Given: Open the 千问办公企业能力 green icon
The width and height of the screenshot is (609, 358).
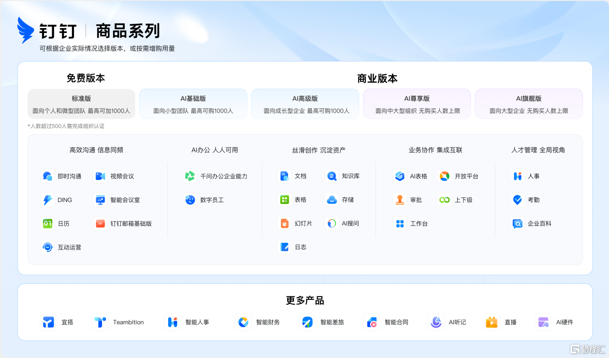Looking at the screenshot, I should pyautogui.click(x=190, y=176).
